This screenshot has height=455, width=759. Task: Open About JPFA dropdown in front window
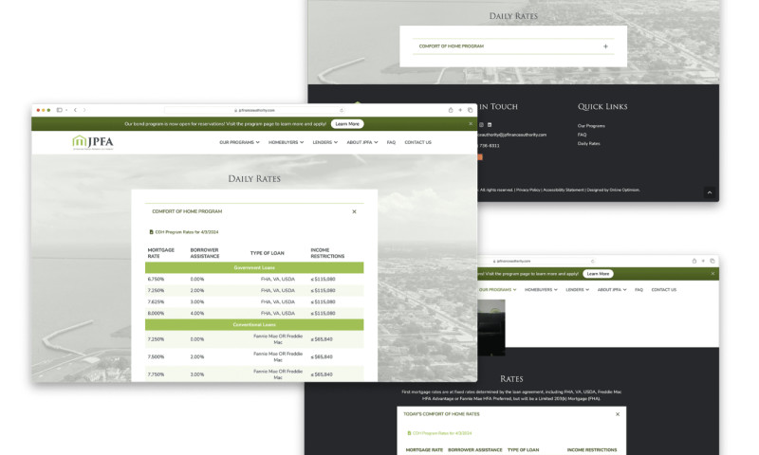(x=362, y=142)
